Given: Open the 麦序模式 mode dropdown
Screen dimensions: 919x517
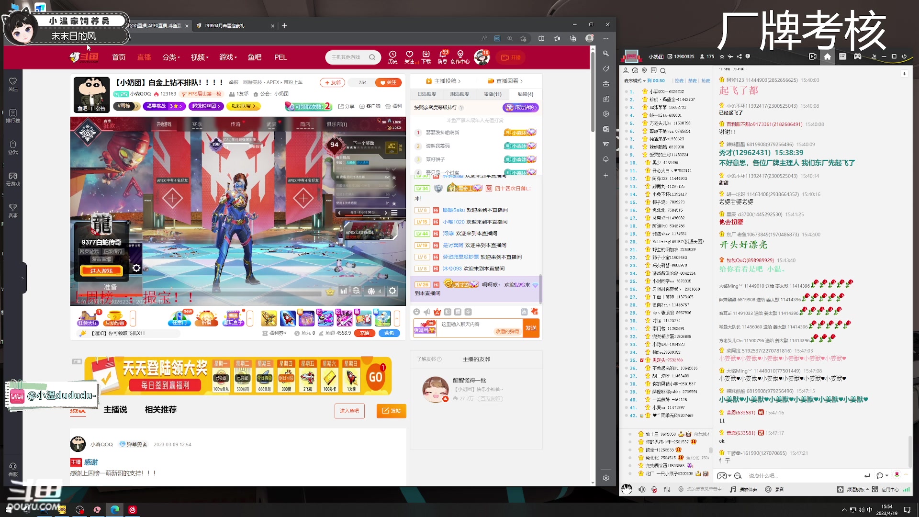Looking at the screenshot, I should pos(635,81).
